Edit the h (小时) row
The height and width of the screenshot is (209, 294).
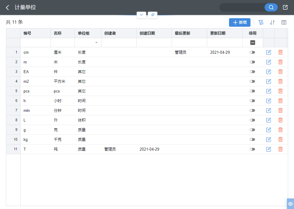269,101
